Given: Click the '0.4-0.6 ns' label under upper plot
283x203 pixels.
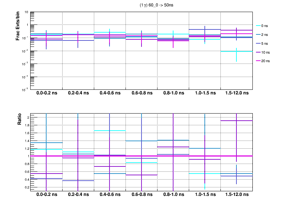Looking at the screenshot, I should point(110,93).
